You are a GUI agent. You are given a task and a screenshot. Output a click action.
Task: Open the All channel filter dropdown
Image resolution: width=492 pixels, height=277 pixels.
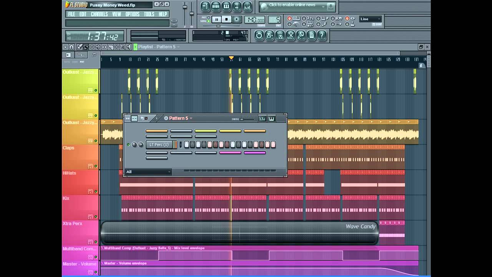point(148,172)
